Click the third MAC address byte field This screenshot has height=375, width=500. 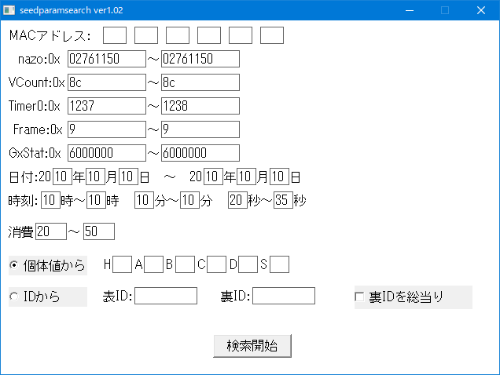tap(178, 35)
